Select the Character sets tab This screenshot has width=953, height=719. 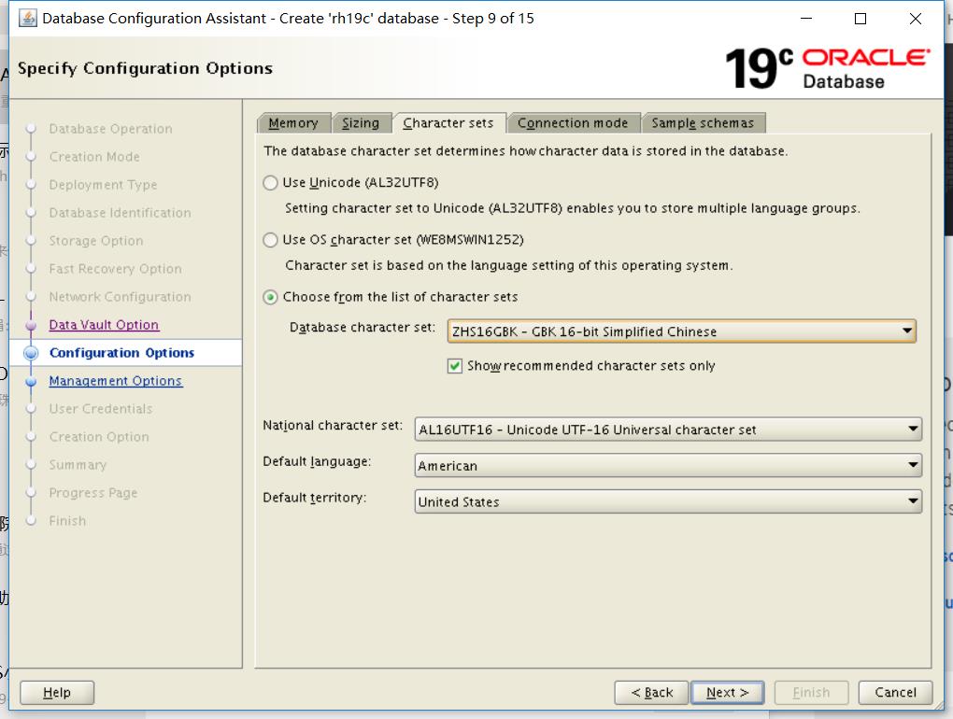pyautogui.click(x=449, y=122)
